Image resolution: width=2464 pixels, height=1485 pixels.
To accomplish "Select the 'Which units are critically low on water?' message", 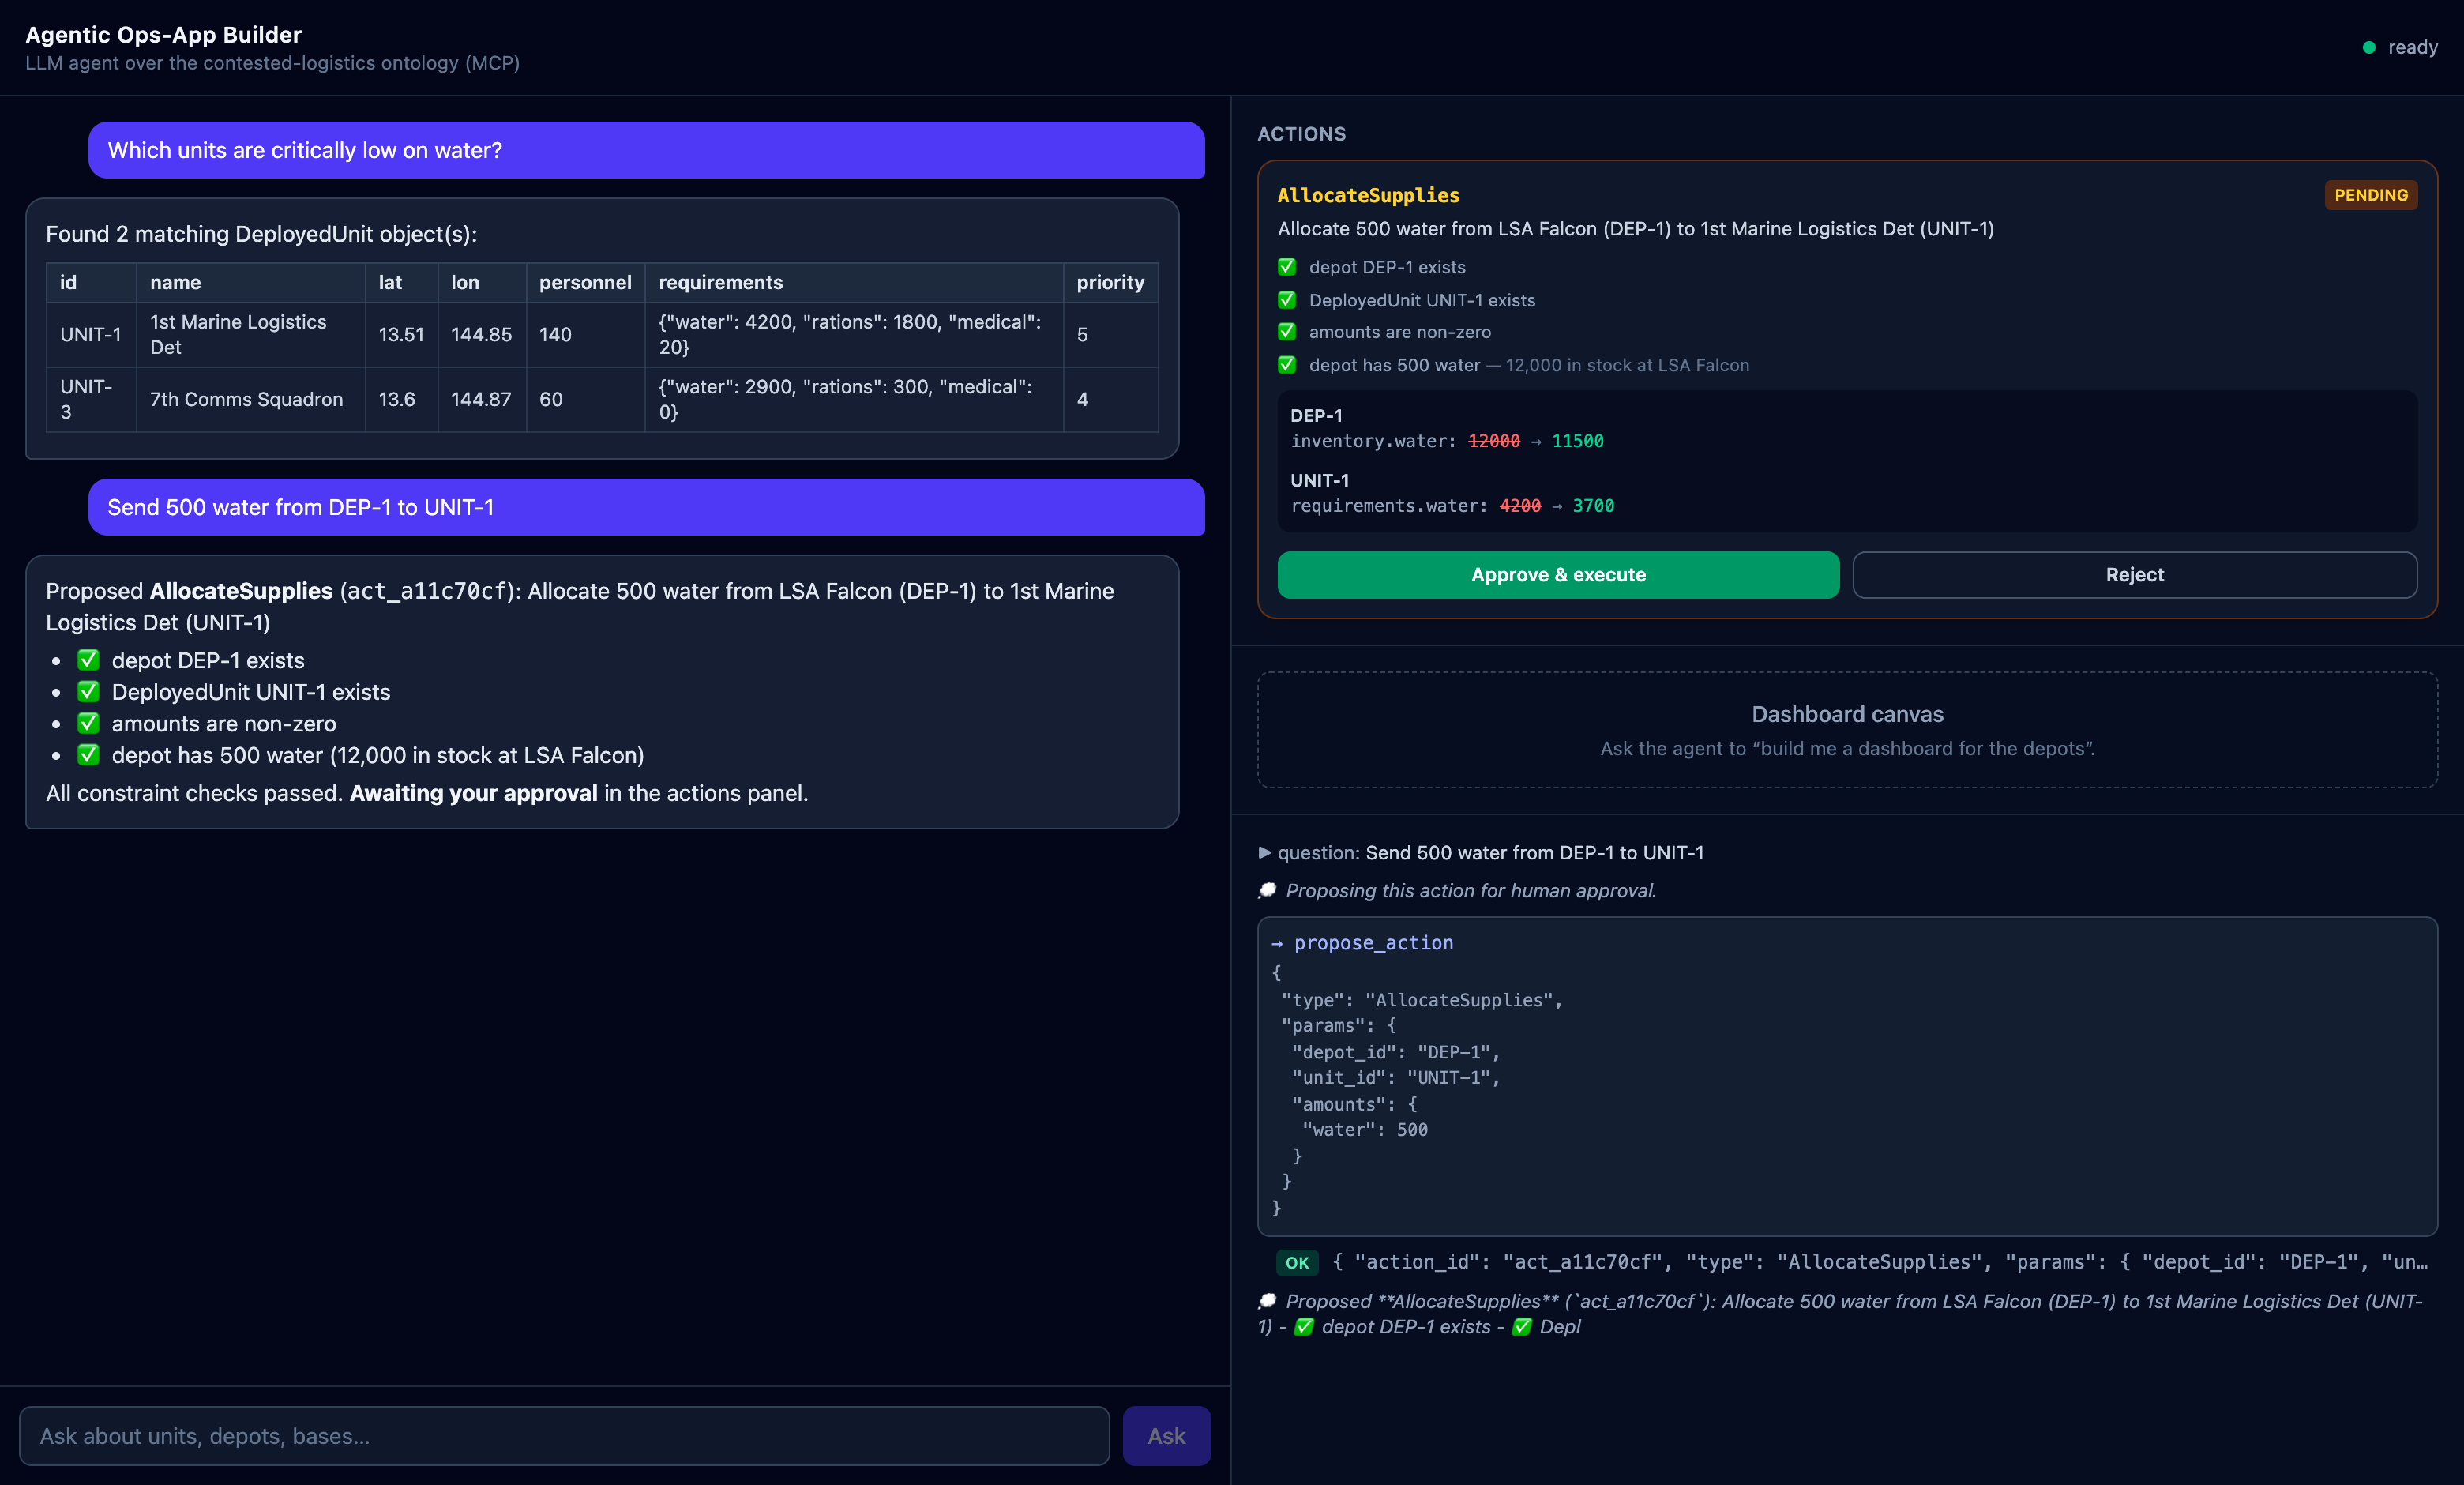I will [646, 150].
